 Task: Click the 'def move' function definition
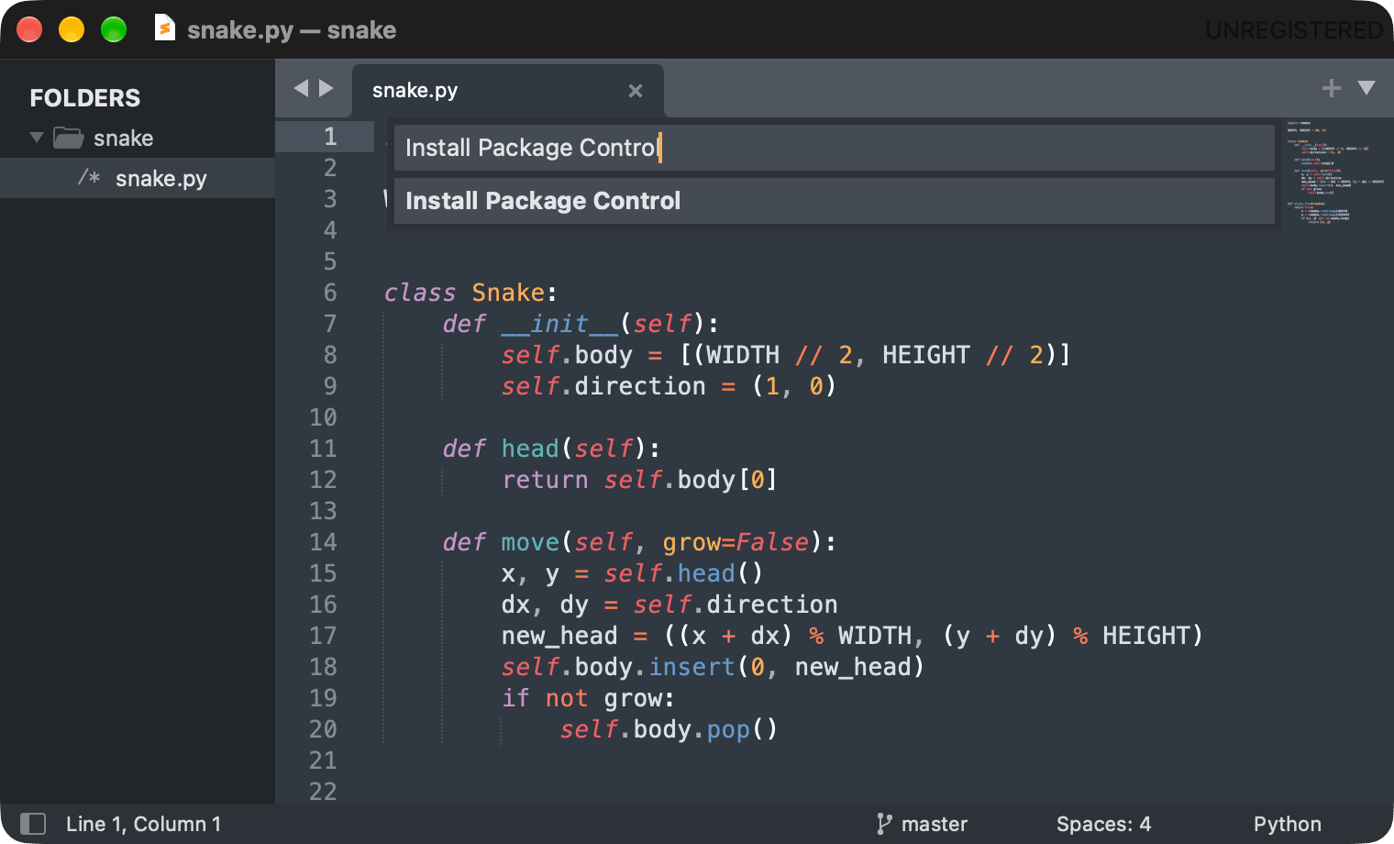point(639,542)
